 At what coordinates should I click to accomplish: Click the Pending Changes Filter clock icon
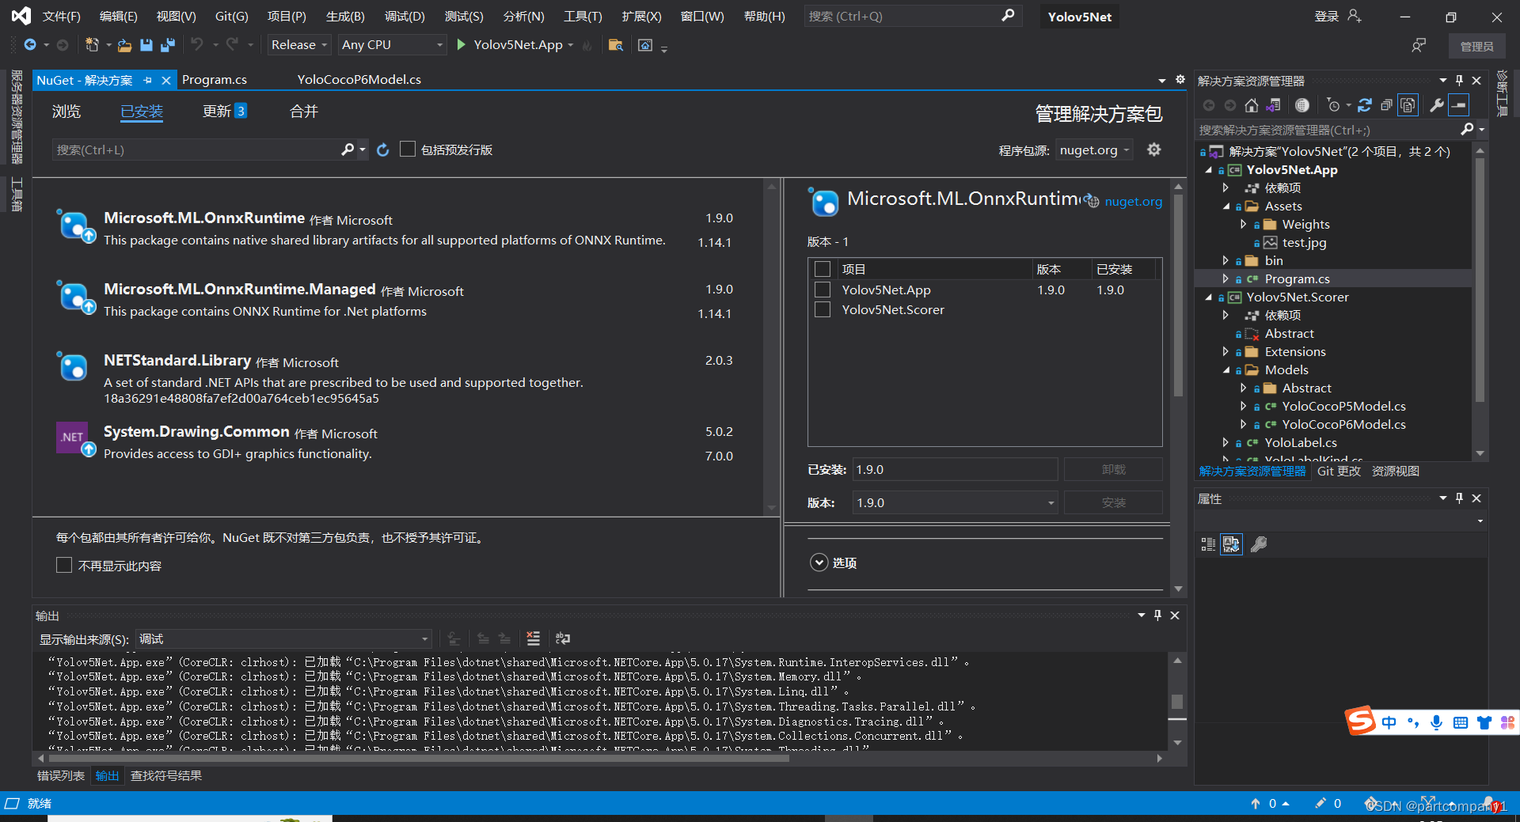pos(1334,105)
